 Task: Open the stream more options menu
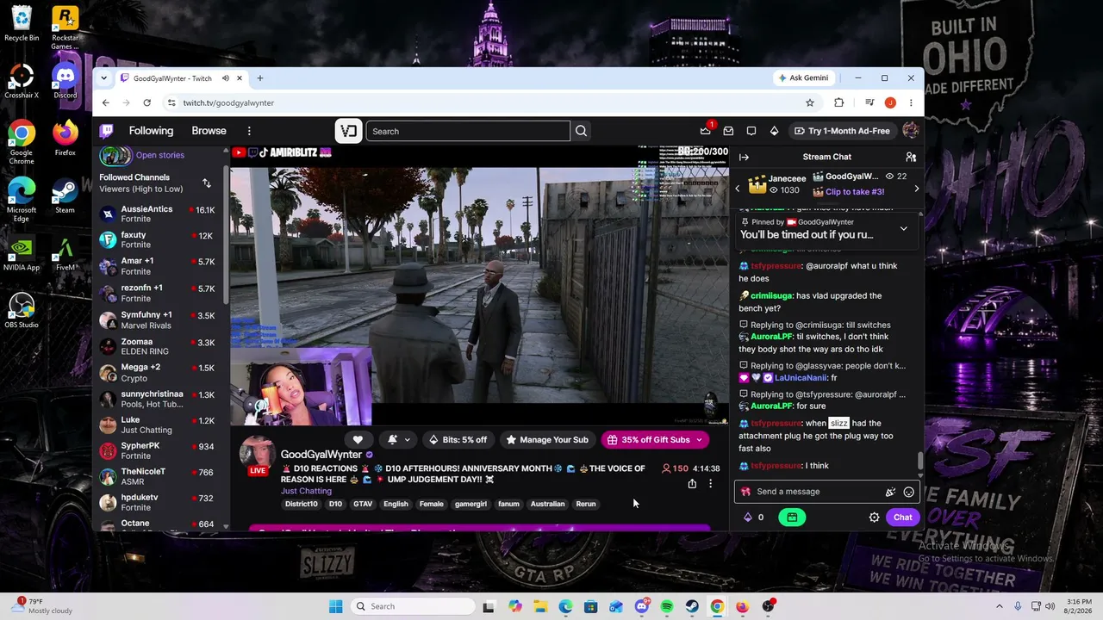pyautogui.click(x=710, y=484)
